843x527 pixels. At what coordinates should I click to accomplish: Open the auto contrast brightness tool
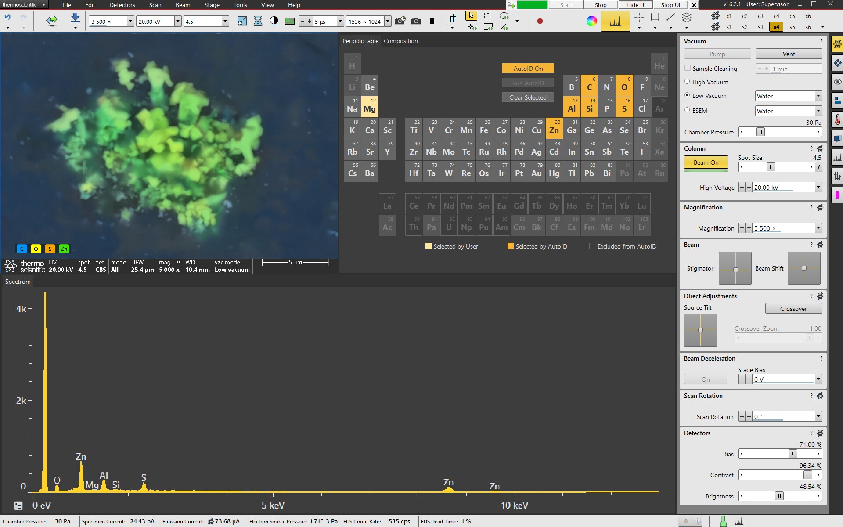[x=274, y=21]
